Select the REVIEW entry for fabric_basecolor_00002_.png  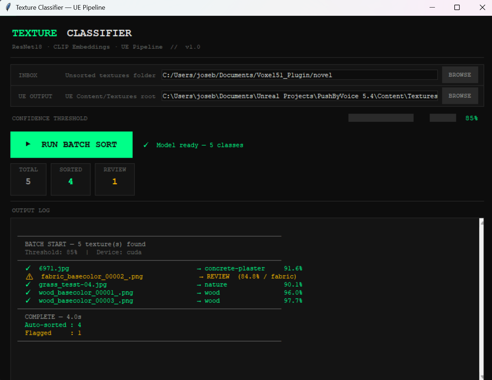click(219, 276)
